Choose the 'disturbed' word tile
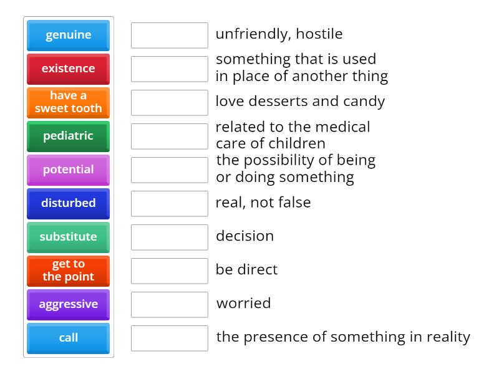 pyautogui.click(x=68, y=203)
